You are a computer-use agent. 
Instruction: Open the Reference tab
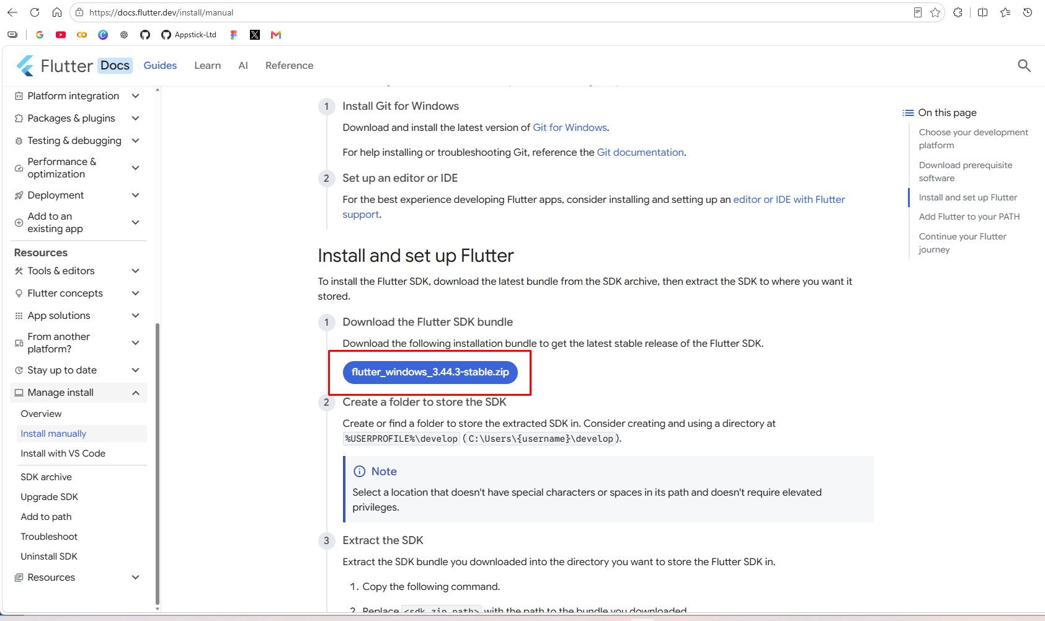pyautogui.click(x=289, y=65)
